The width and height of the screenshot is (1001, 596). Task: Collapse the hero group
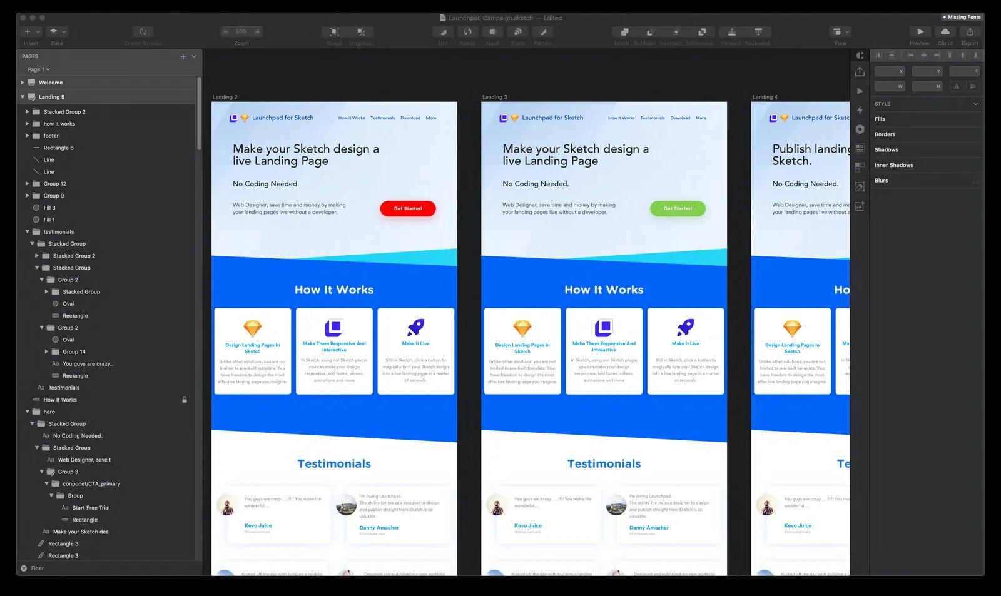(x=27, y=412)
